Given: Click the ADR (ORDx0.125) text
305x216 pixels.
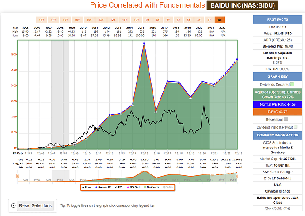Looking at the screenshot, I should [x=278, y=40].
